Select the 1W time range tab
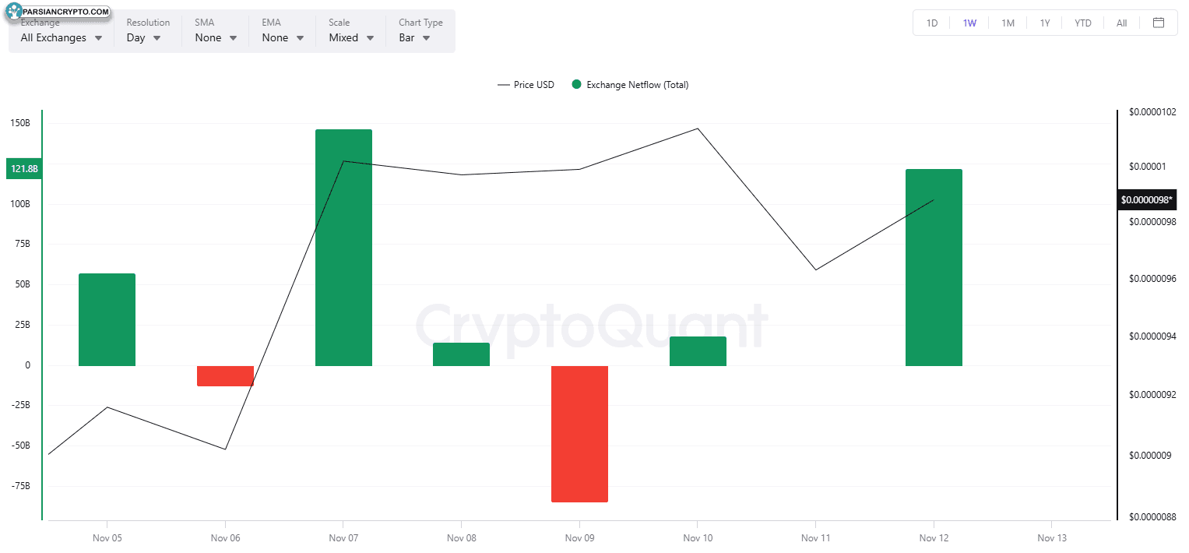Viewport: 1189px width, 553px height. click(969, 23)
